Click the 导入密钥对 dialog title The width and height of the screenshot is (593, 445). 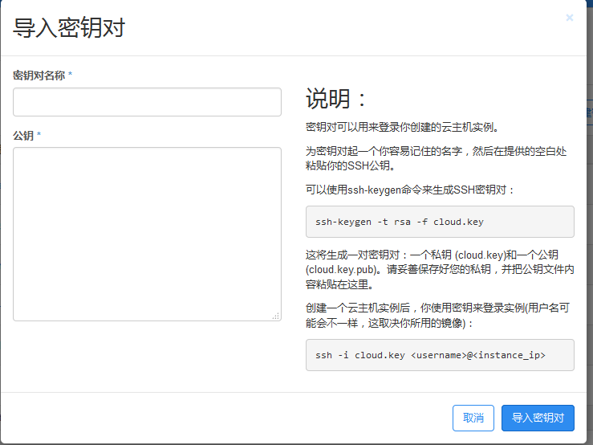click(69, 27)
